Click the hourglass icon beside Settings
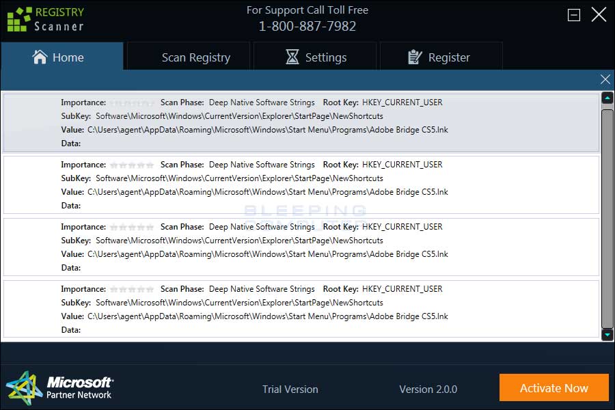Viewport: 615px width, 410px height. [x=292, y=57]
